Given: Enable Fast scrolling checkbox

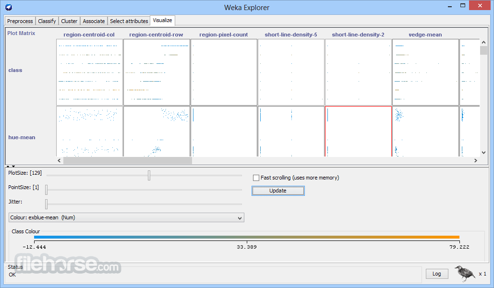Looking at the screenshot, I should click(x=256, y=178).
